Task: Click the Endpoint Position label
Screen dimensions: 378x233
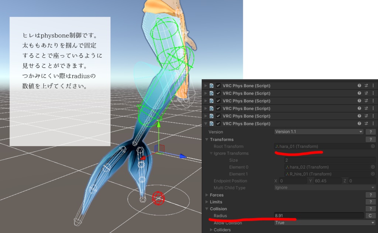Action: click(x=230, y=181)
